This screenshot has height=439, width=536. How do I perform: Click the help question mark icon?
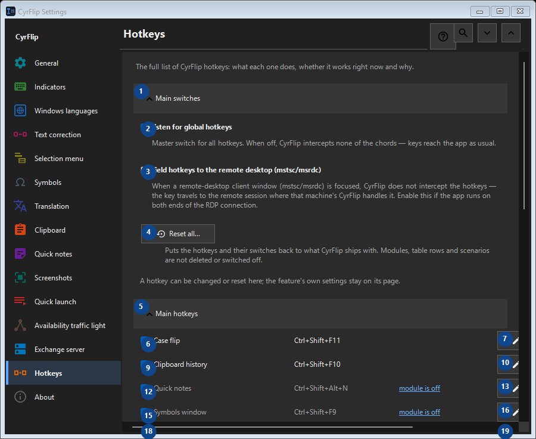(x=443, y=36)
